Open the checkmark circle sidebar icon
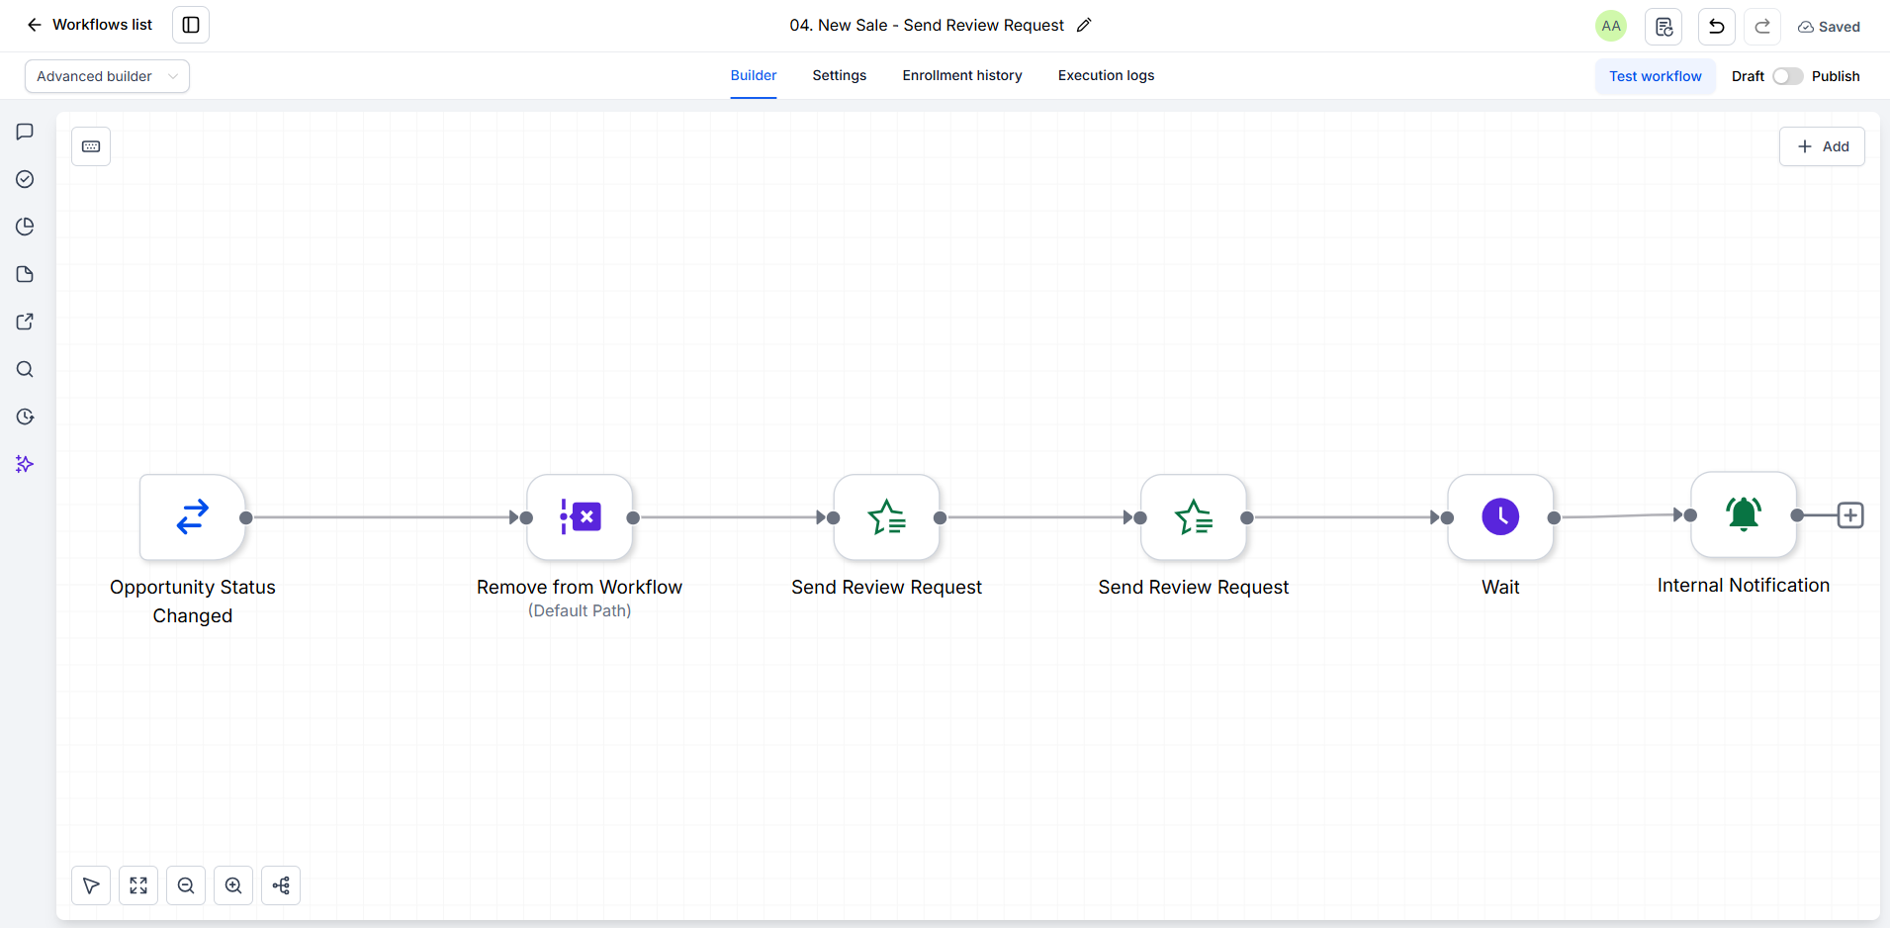Viewport: 1890px width, 928px height. [26, 179]
